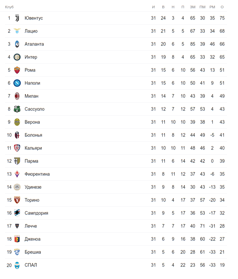
Task: Click the О points column header
Action: pyautogui.click(x=222, y=7)
